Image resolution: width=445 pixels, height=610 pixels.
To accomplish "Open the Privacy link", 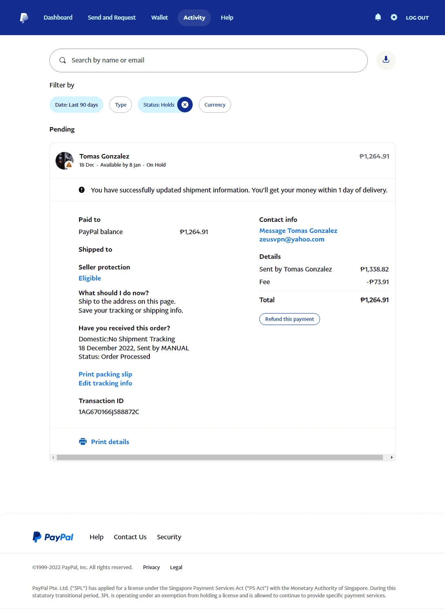I will [x=151, y=567].
